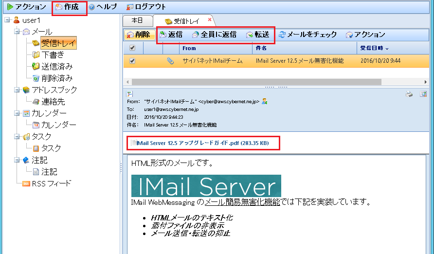Open 連絡先 contacts
Screen dimensions: 434x254
[53, 102]
